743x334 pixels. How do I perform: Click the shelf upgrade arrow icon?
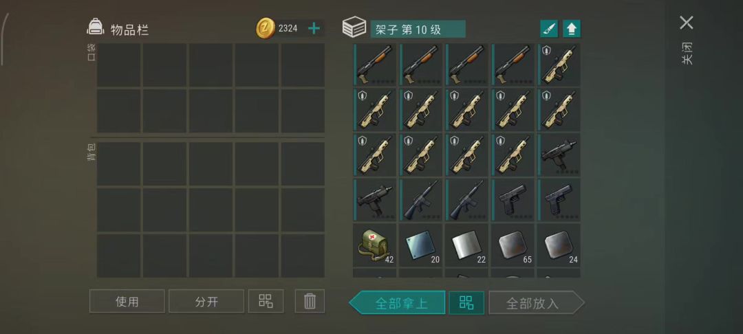572,29
